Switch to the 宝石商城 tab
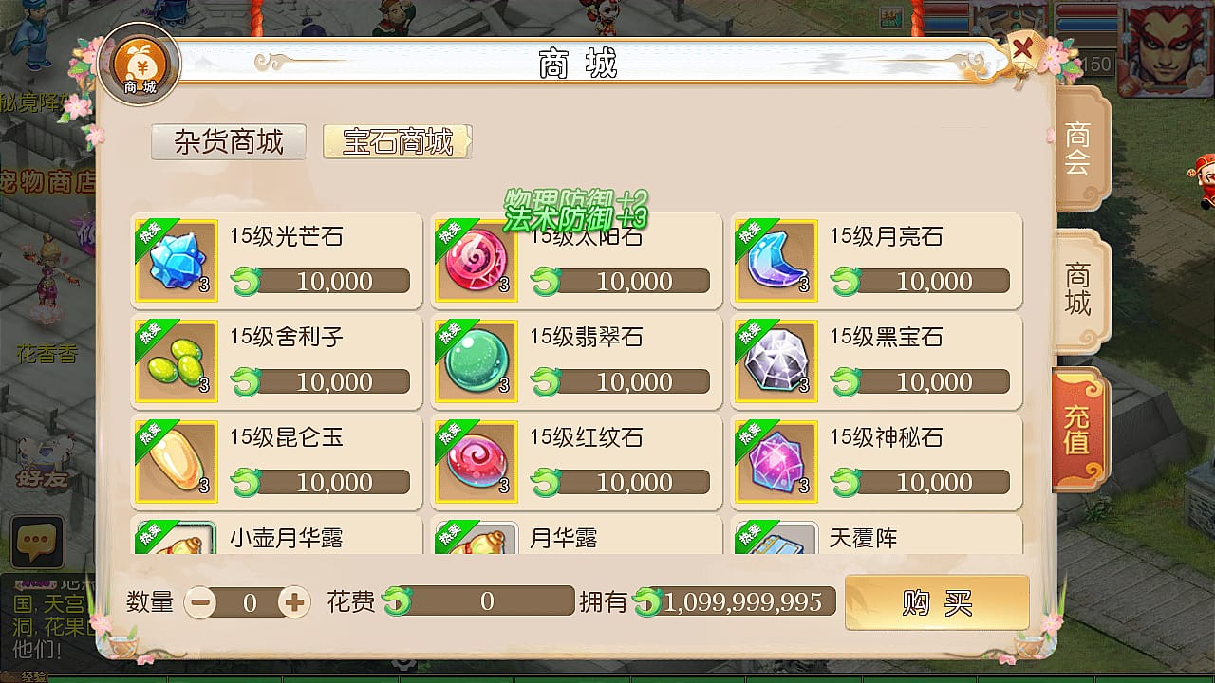 [398, 142]
